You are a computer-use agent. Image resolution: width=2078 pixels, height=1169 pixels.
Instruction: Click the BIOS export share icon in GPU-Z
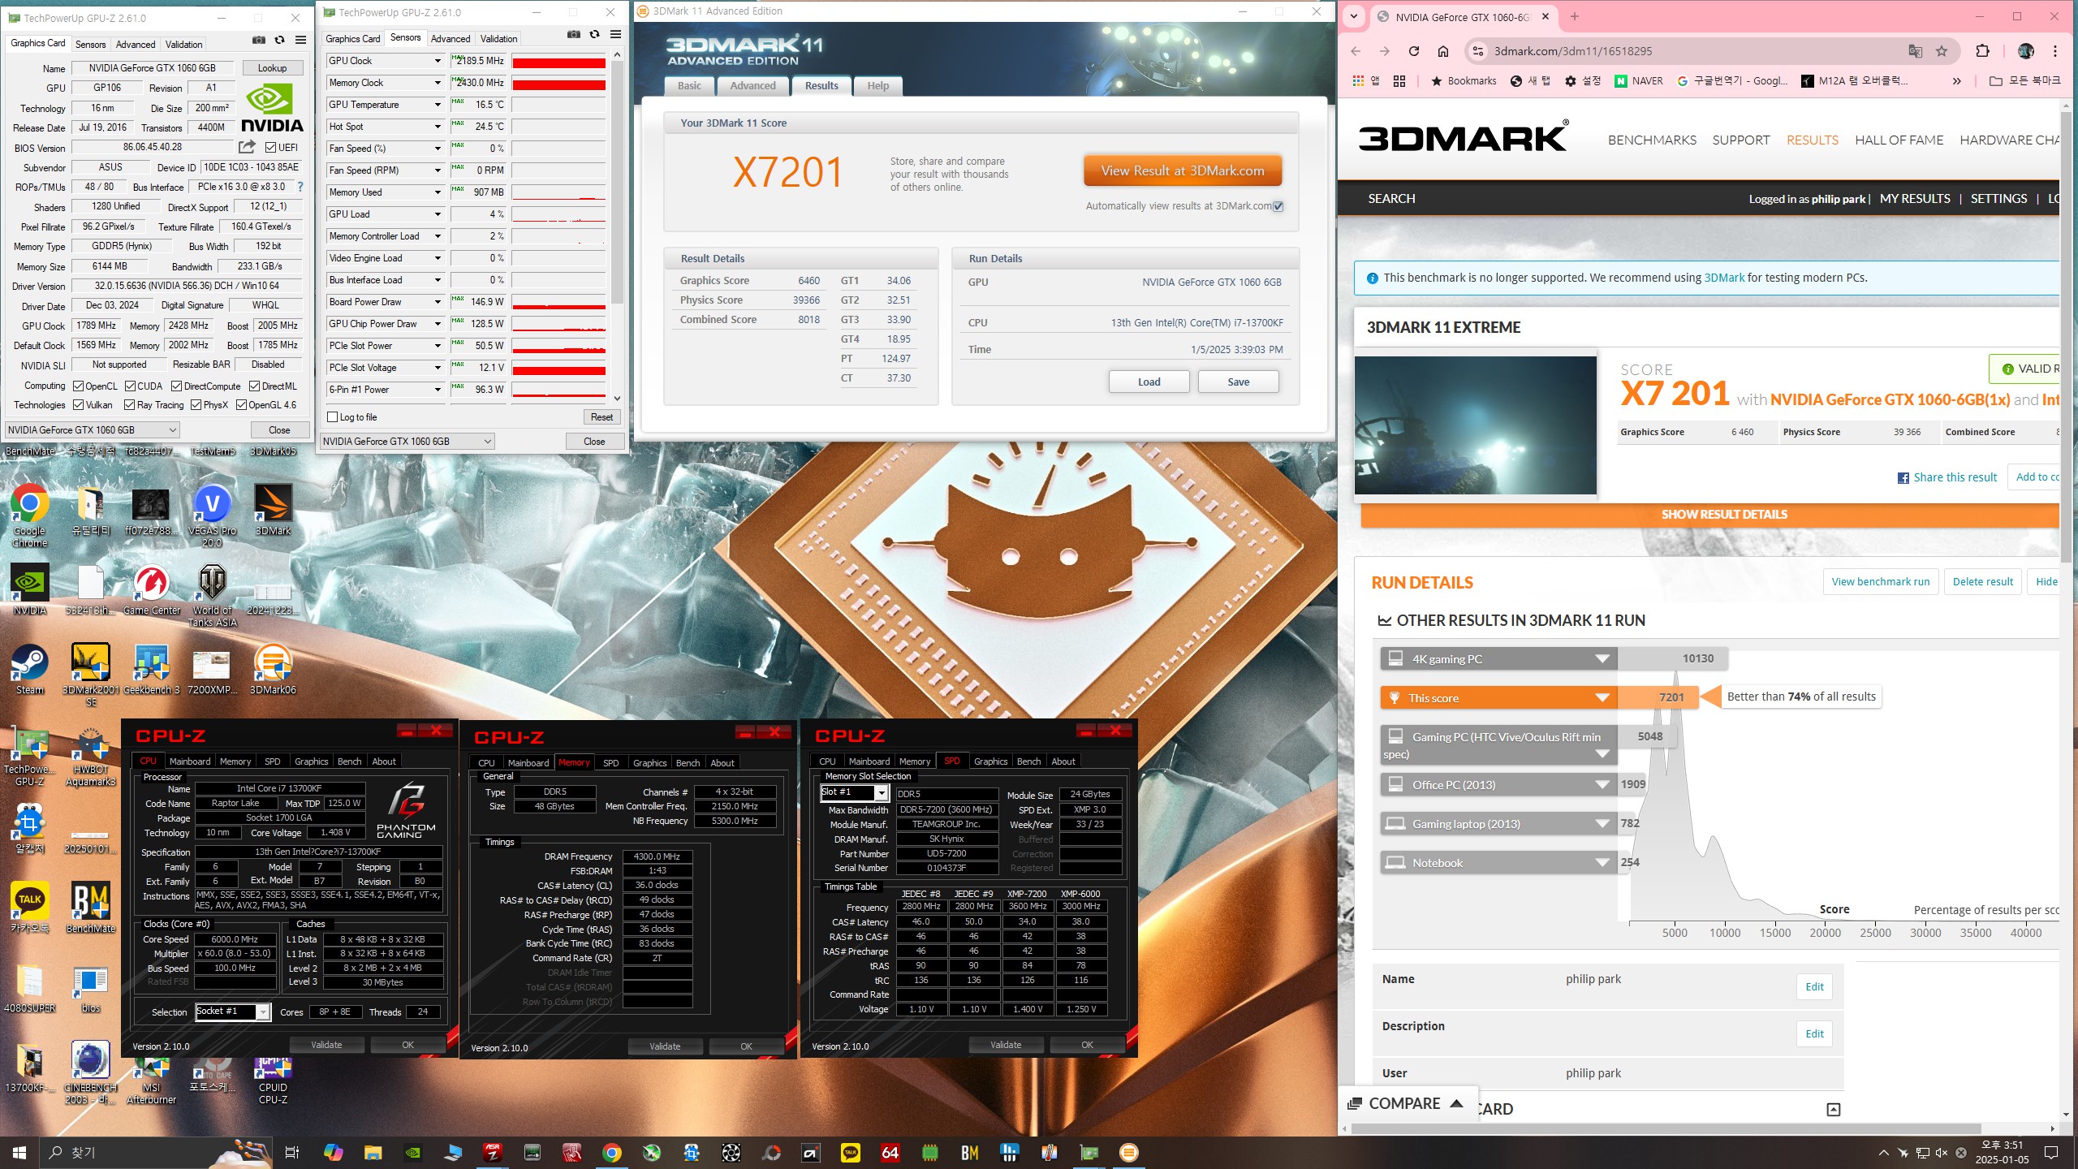point(247,147)
